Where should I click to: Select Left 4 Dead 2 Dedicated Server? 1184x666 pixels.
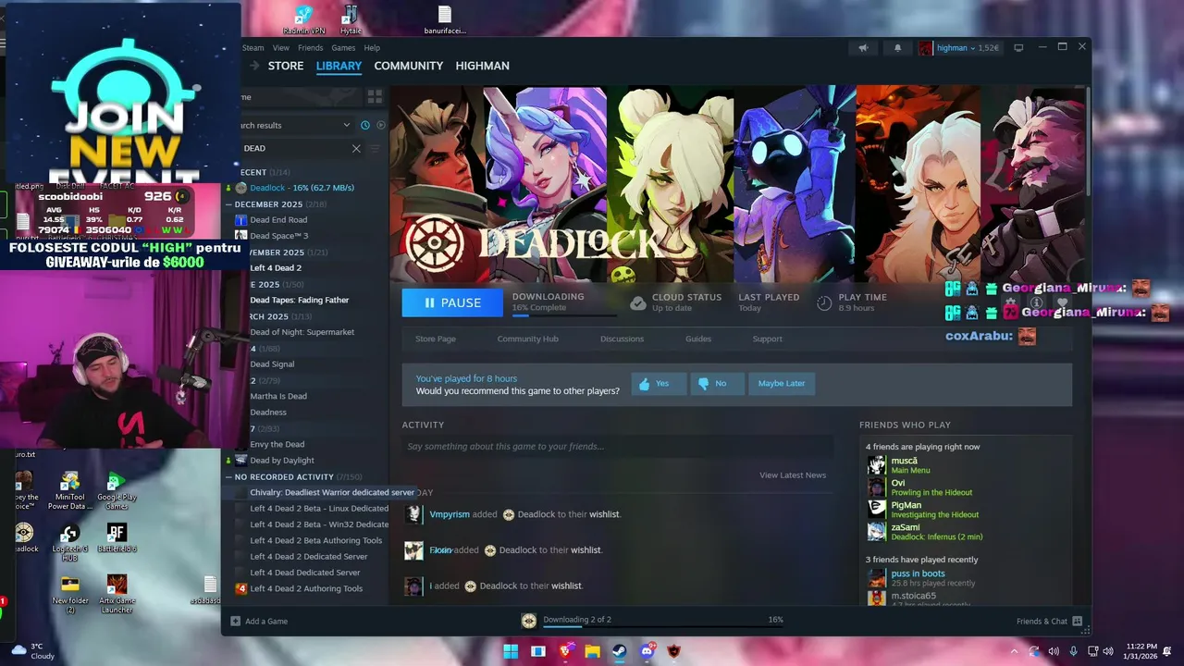point(309,557)
